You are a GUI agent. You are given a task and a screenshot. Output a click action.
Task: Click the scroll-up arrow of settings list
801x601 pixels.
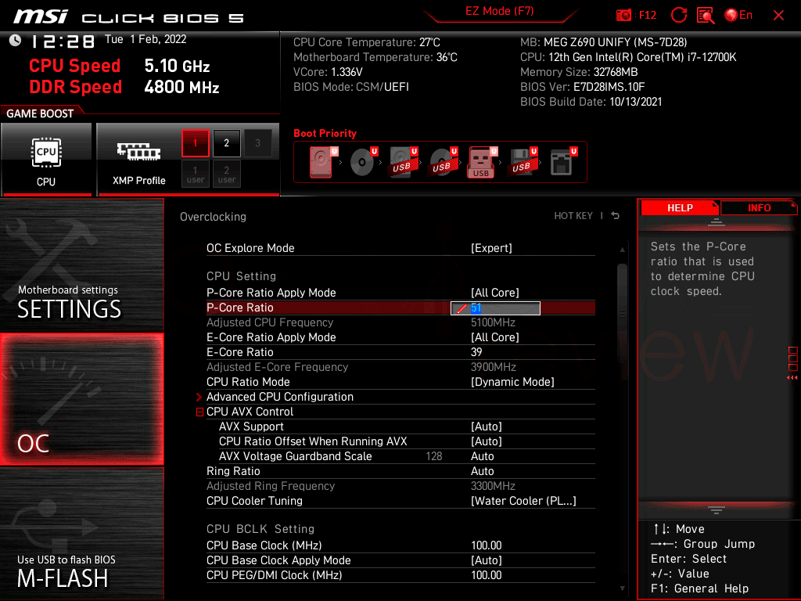622,250
